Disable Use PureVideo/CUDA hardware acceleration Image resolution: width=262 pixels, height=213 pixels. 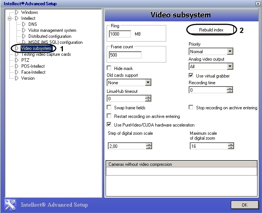coord(109,124)
